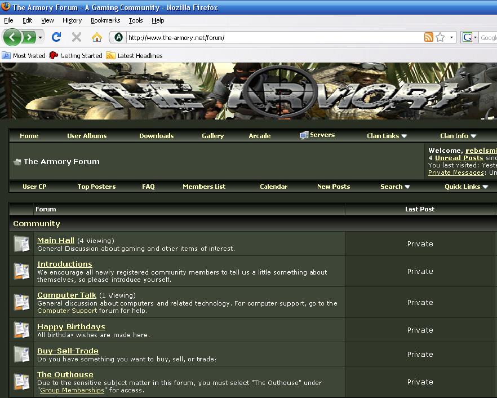Expand the Clan Info dropdown

tap(458, 136)
